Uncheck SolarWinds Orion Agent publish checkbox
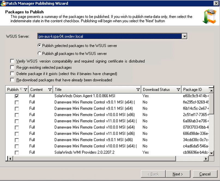The height and width of the screenshot is (181, 220). pyautogui.click(x=17, y=96)
